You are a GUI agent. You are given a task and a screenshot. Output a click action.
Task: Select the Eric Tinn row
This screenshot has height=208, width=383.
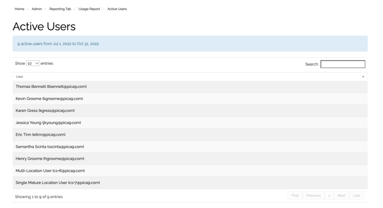(x=190, y=135)
